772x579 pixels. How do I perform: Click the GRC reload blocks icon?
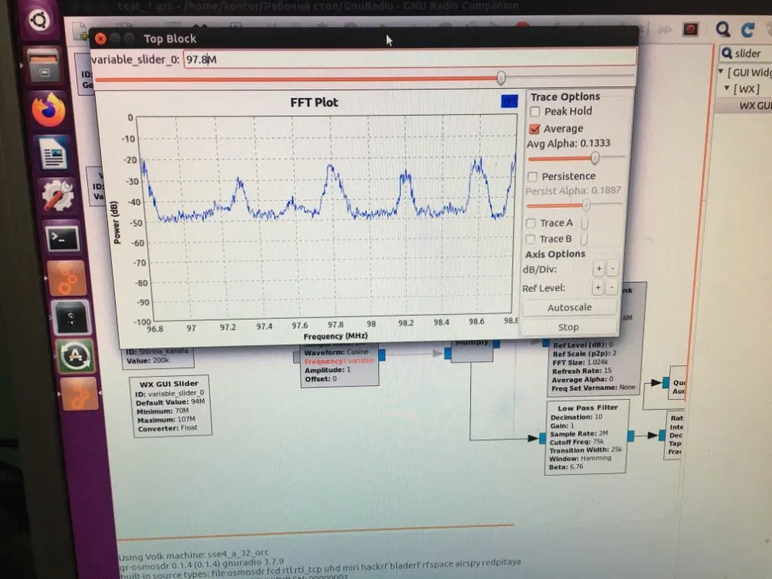pyautogui.click(x=748, y=30)
